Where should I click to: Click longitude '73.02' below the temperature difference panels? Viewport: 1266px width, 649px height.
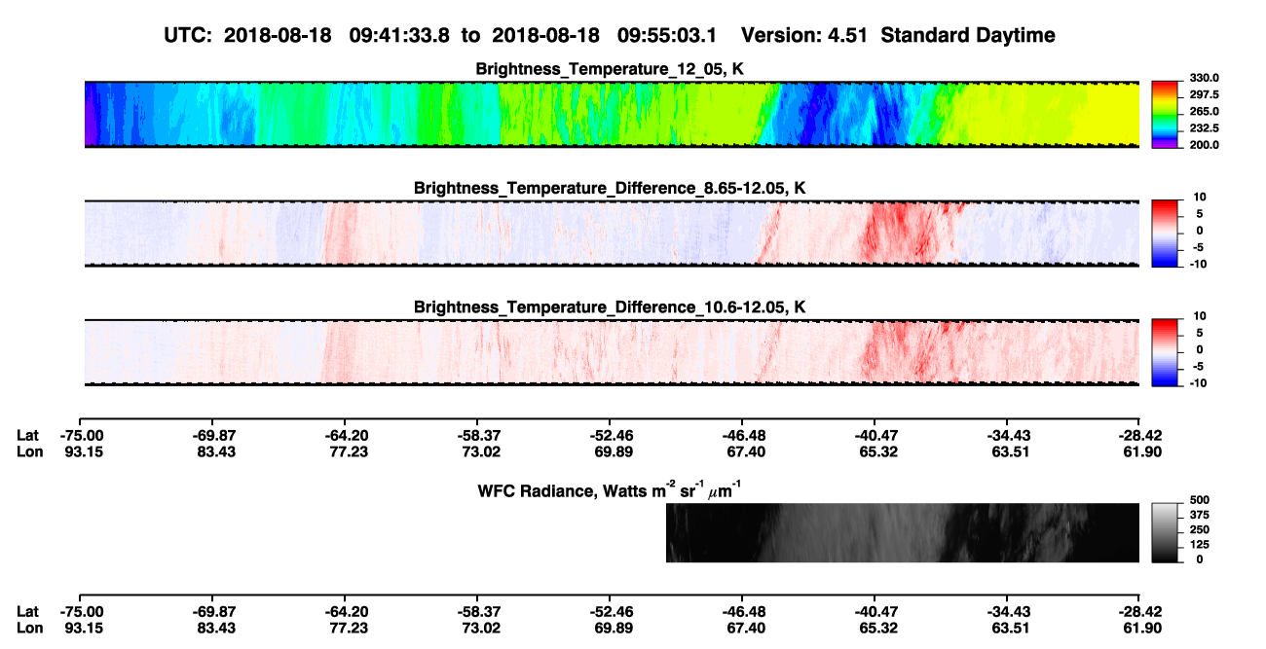click(477, 451)
